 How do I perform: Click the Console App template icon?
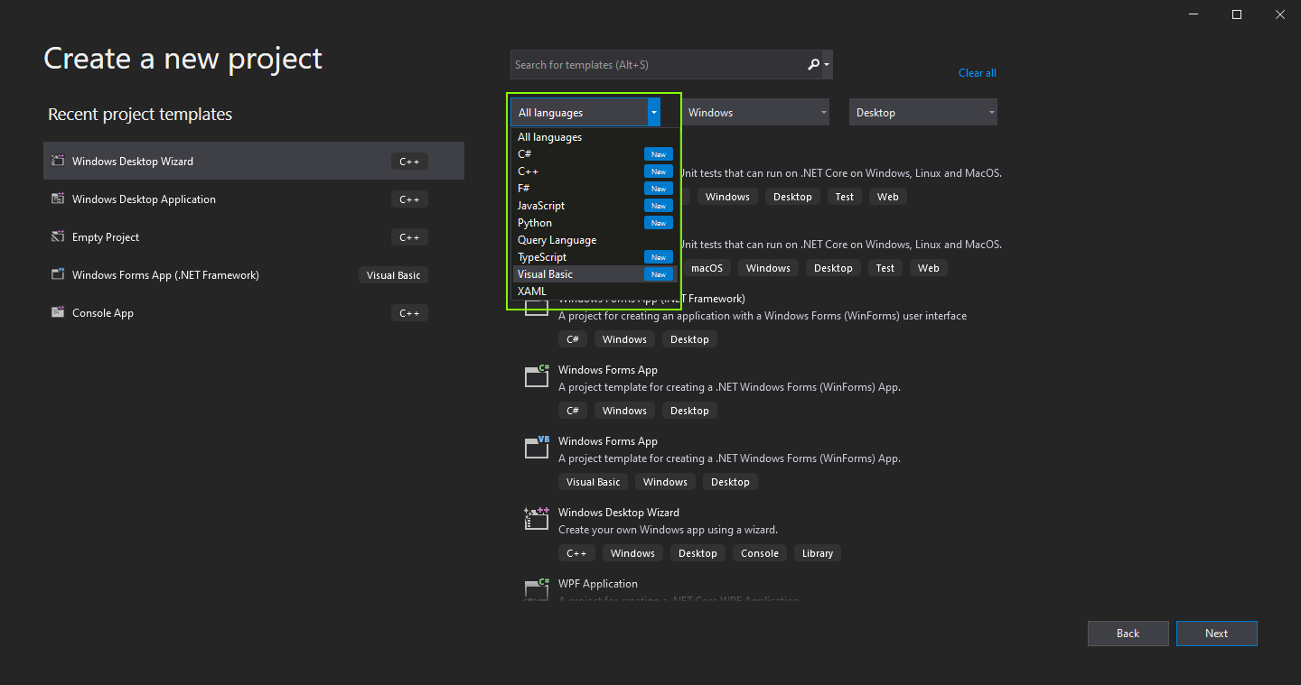[x=58, y=312]
